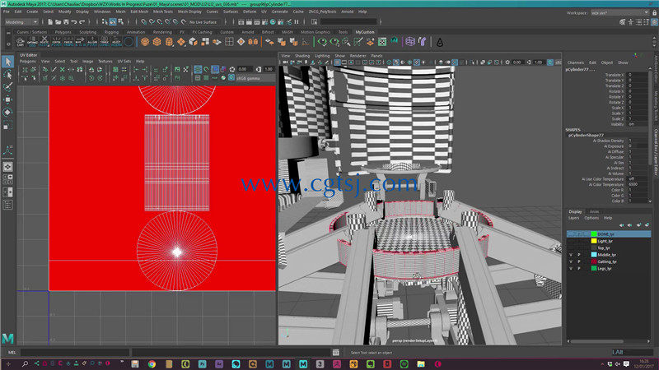Open the Chrome icon in the taskbar
Screen dimensions: 659x370
(x=152, y=363)
